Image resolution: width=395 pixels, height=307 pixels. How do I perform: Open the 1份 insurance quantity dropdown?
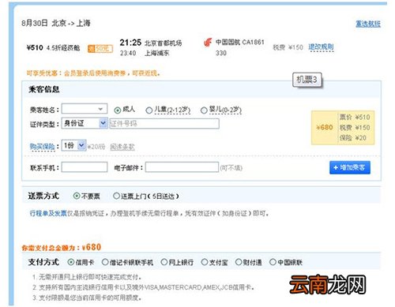[x=73, y=145]
